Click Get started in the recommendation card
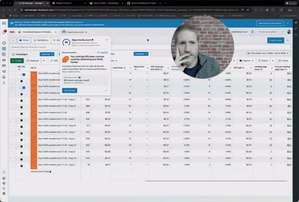The height and width of the screenshot is (202, 299). 69,90
